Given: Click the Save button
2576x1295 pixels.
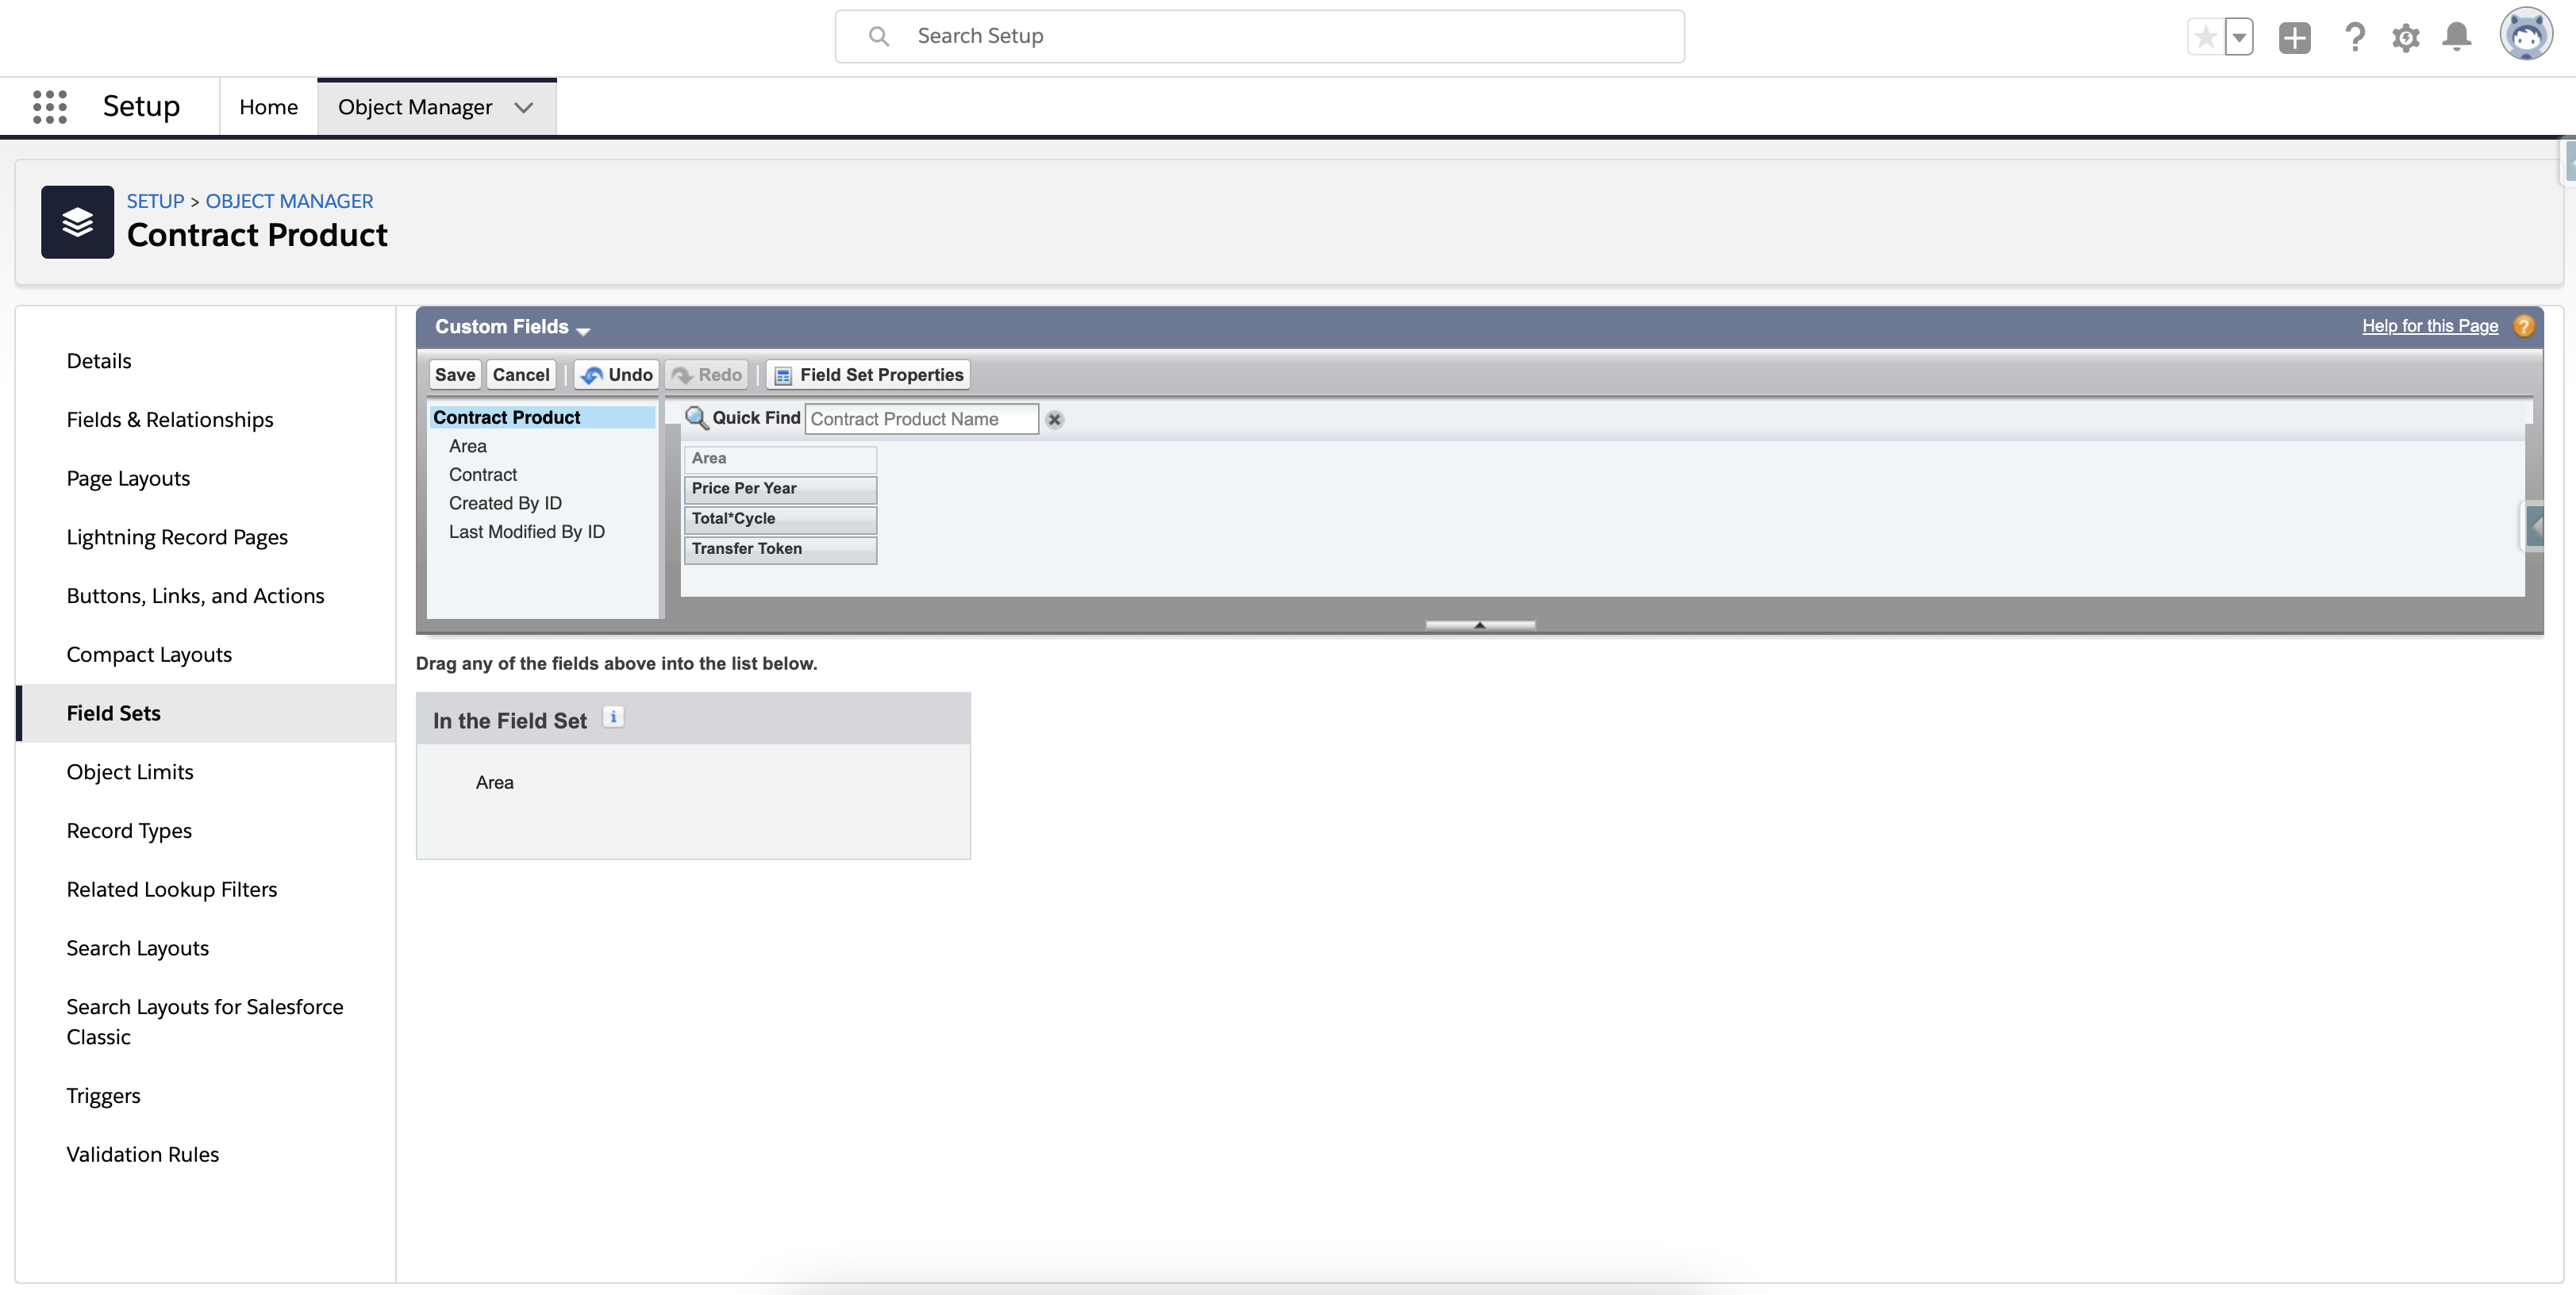Looking at the screenshot, I should point(454,375).
